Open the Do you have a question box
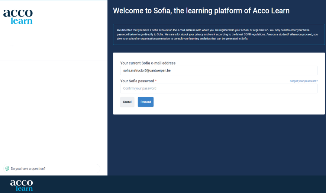This screenshot has width=326, height=193. click(52, 168)
